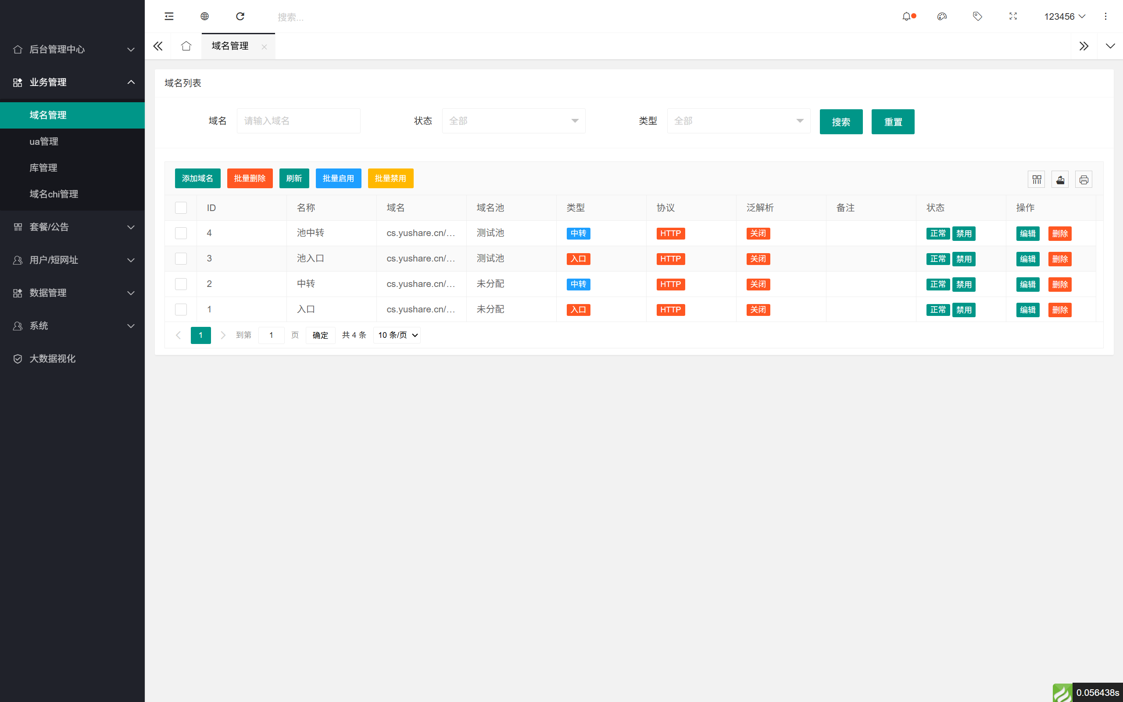Check the row for ID 4 池中转
The height and width of the screenshot is (702, 1123).
point(181,233)
